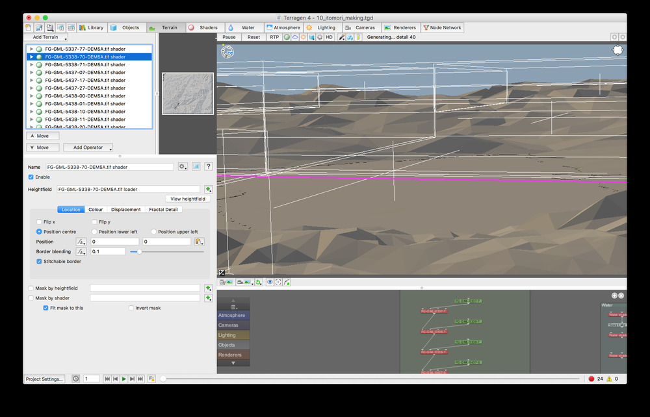This screenshot has width=650, height=417.
Task: Click the settings gear icon beside the Name field
Action: tap(183, 166)
